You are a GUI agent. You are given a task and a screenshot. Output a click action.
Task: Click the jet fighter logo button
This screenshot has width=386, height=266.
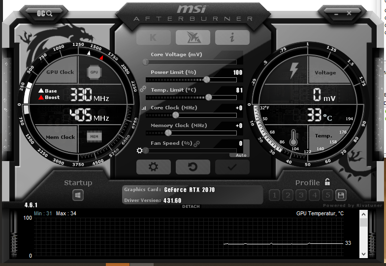point(193,37)
